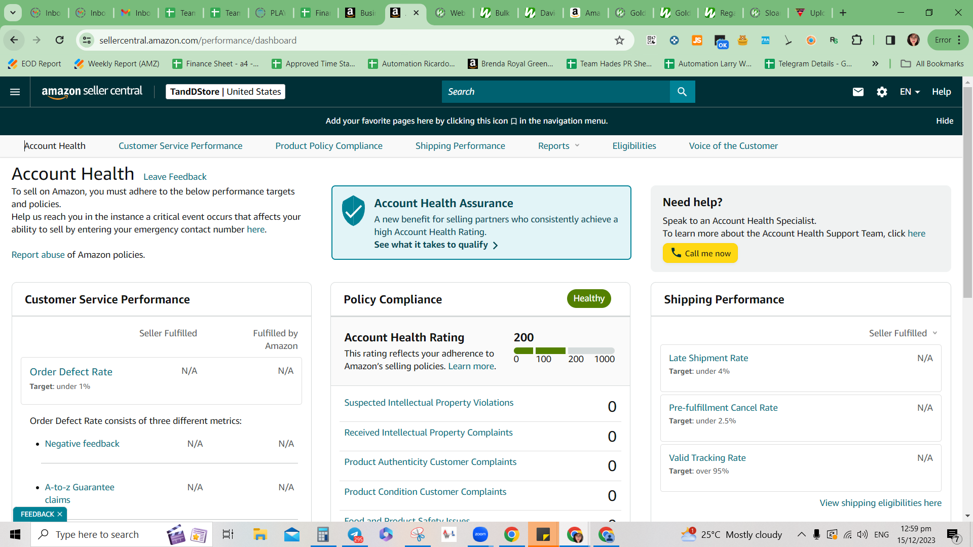Open the tab search dropdown in Chrome

[x=13, y=13]
